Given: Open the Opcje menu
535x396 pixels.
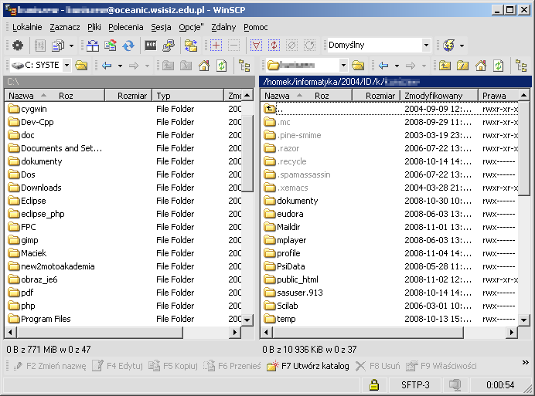Looking at the screenshot, I should pyautogui.click(x=191, y=27).
